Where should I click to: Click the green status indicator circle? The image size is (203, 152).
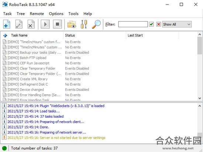pos(4,148)
